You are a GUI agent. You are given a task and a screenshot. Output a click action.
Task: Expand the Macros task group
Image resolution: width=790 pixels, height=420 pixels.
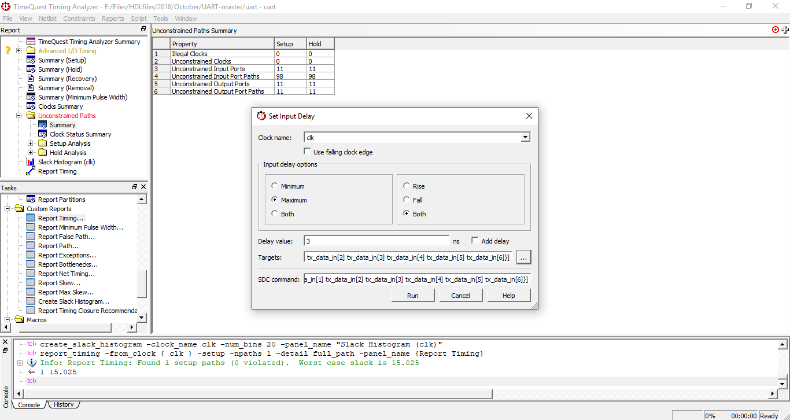8,320
